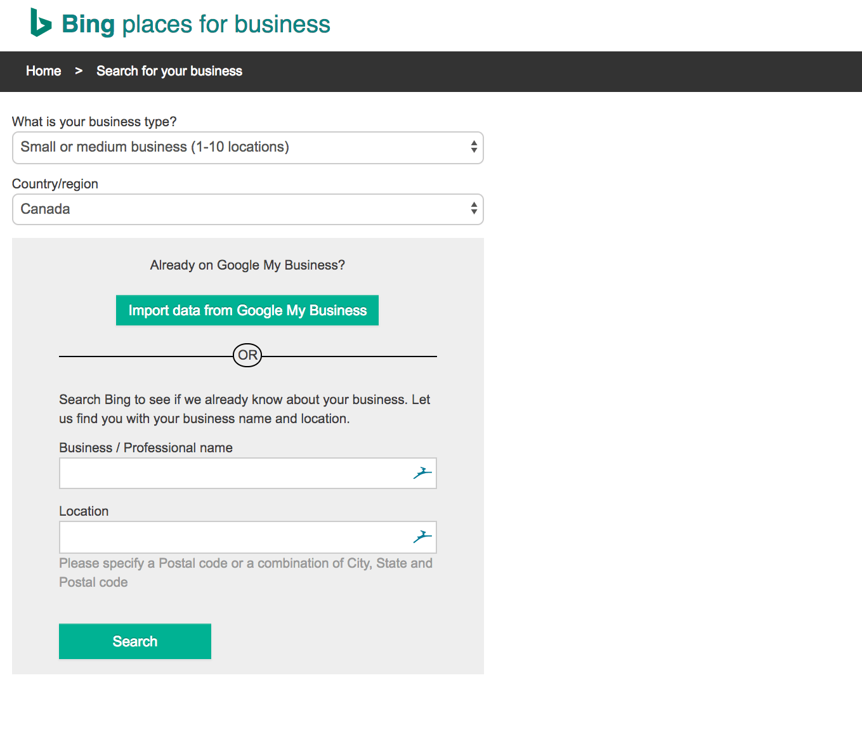Click autofill icon in Business name field

(422, 473)
